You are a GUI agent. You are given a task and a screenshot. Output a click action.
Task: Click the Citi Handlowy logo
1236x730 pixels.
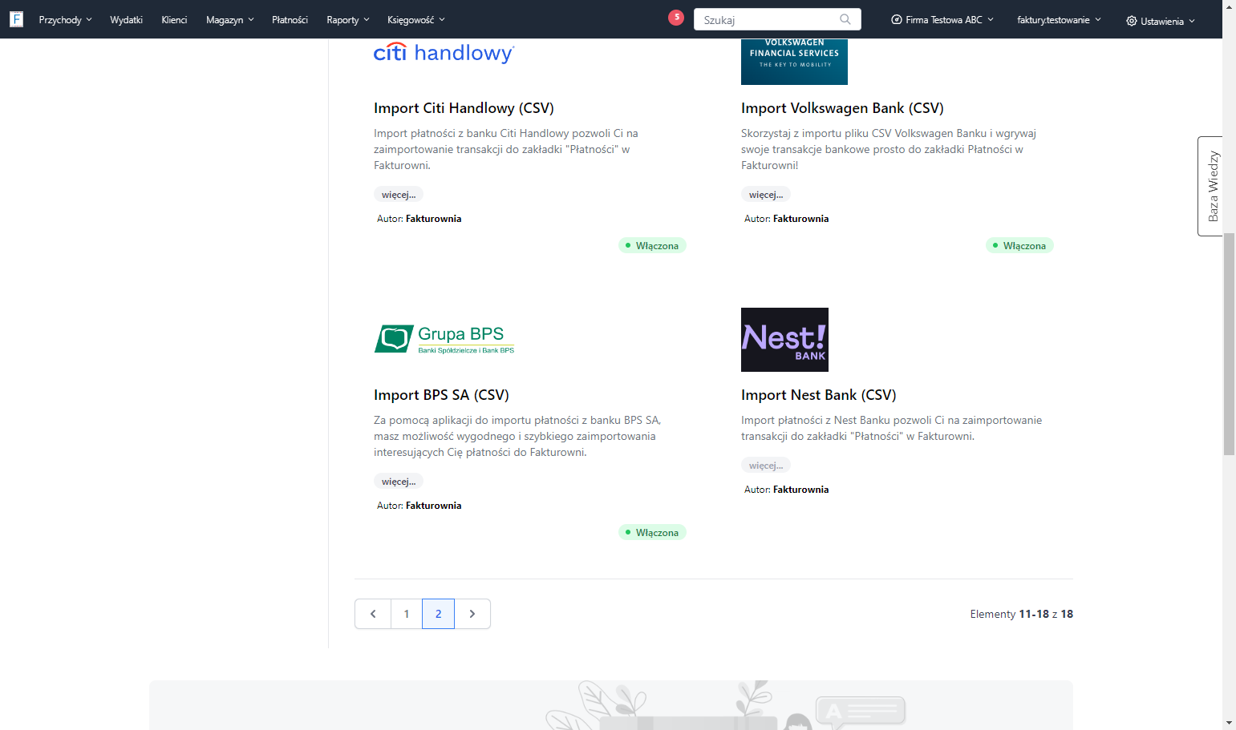coord(444,53)
